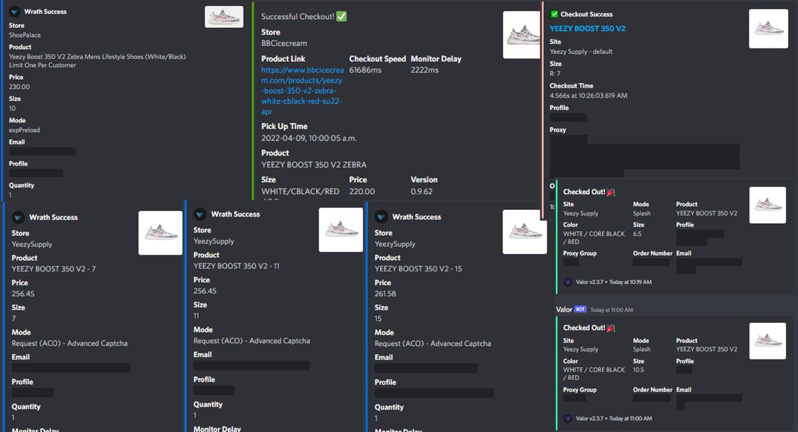Screen dimensions: 798x432
Task: Click the size 10.5 value on the Valor card
Action: [639, 370]
